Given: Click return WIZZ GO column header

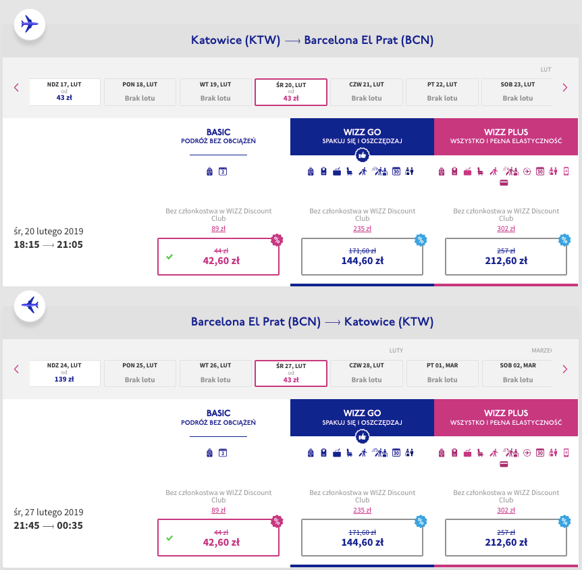Looking at the screenshot, I should click(x=363, y=417).
